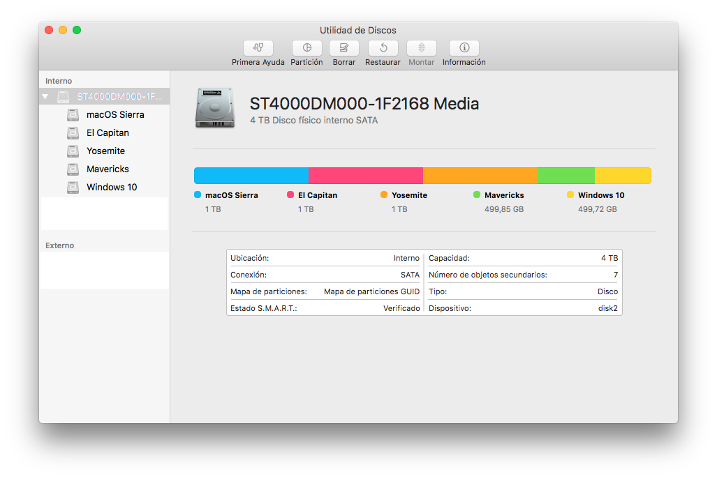Click the Restaurar toolbar label
This screenshot has height=479, width=717.
point(383,62)
